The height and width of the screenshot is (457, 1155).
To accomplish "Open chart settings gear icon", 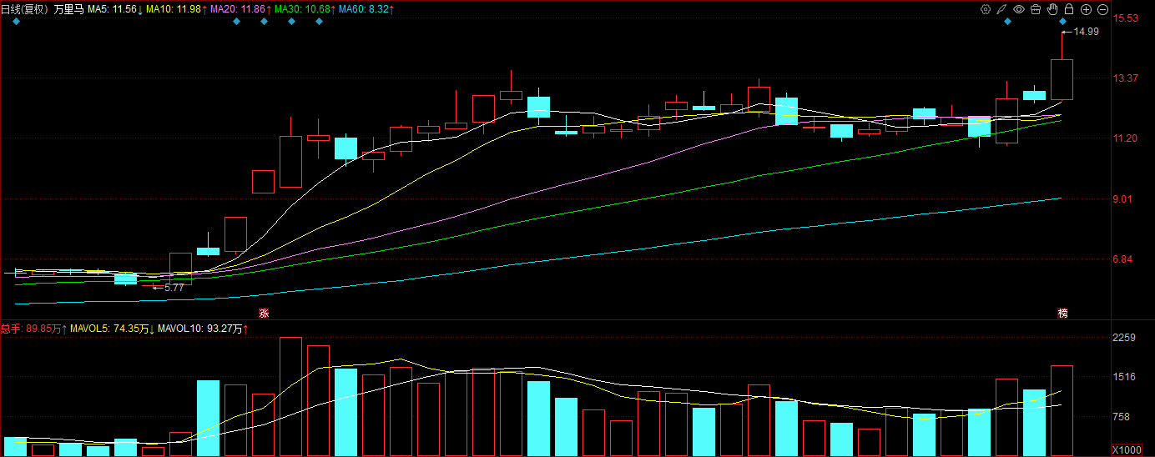I will [986, 9].
